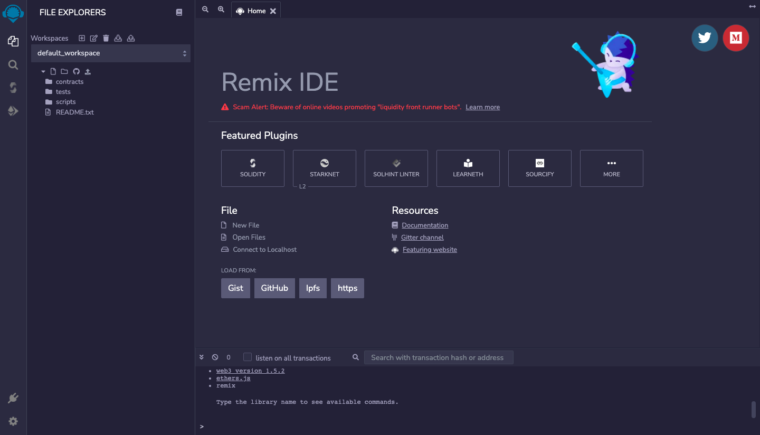Click the terminal search magnifier icon
Viewport: 760px width, 435px height.
coord(356,357)
